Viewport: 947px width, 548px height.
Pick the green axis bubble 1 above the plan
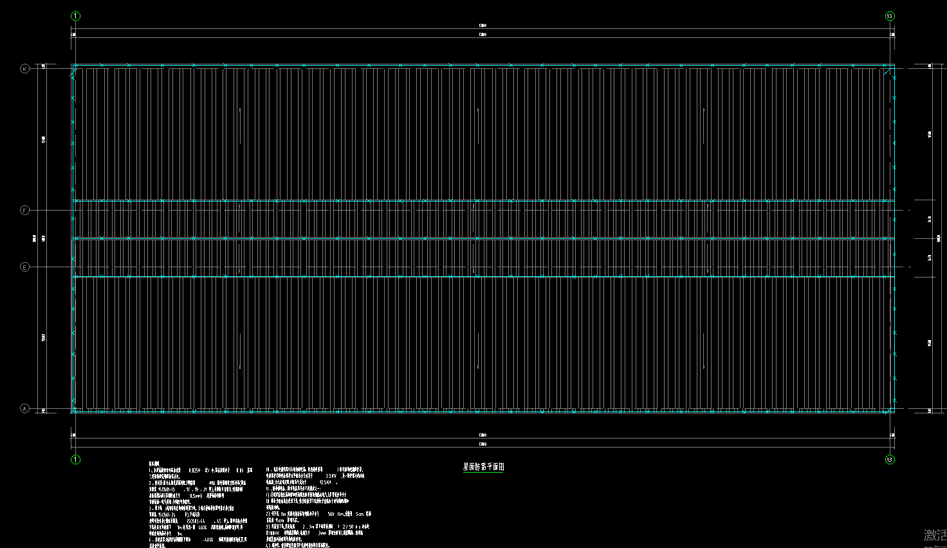click(x=75, y=16)
